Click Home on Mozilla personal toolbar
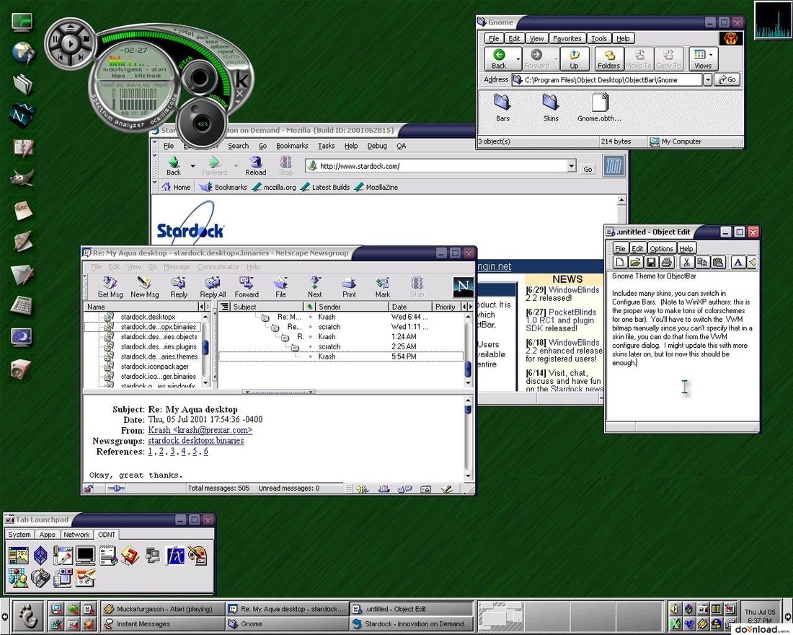The image size is (793, 635). click(176, 188)
